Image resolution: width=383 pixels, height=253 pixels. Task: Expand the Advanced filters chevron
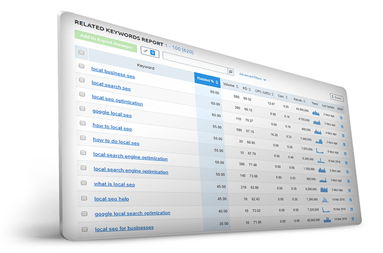point(265,80)
